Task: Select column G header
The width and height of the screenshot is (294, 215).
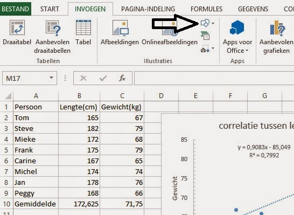Action: click(x=264, y=96)
